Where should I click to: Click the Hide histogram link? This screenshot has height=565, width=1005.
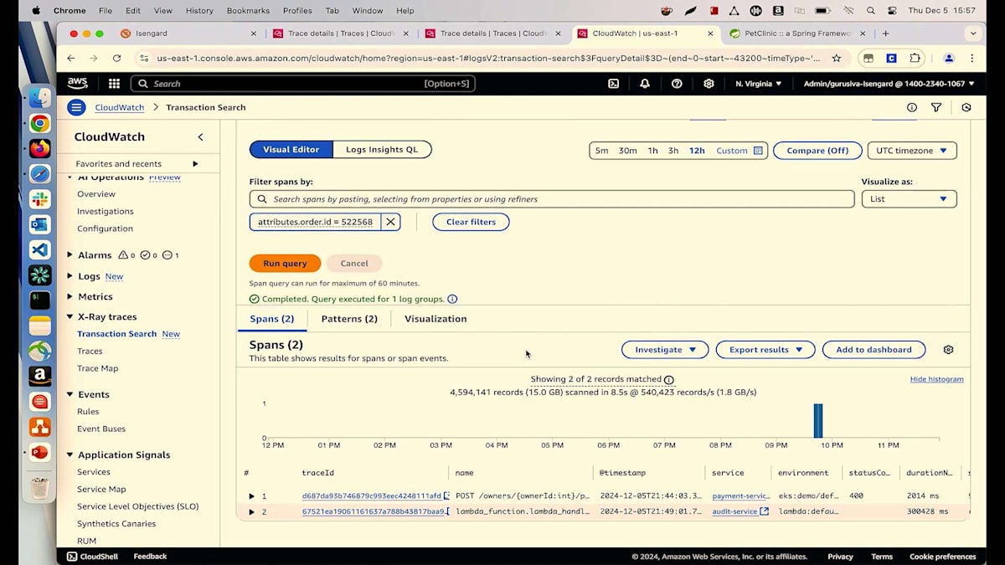pyautogui.click(x=936, y=379)
